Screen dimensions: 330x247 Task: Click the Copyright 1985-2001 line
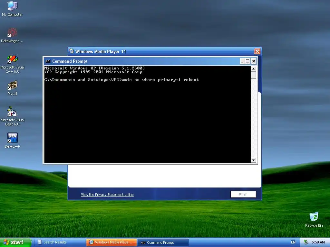(94, 72)
